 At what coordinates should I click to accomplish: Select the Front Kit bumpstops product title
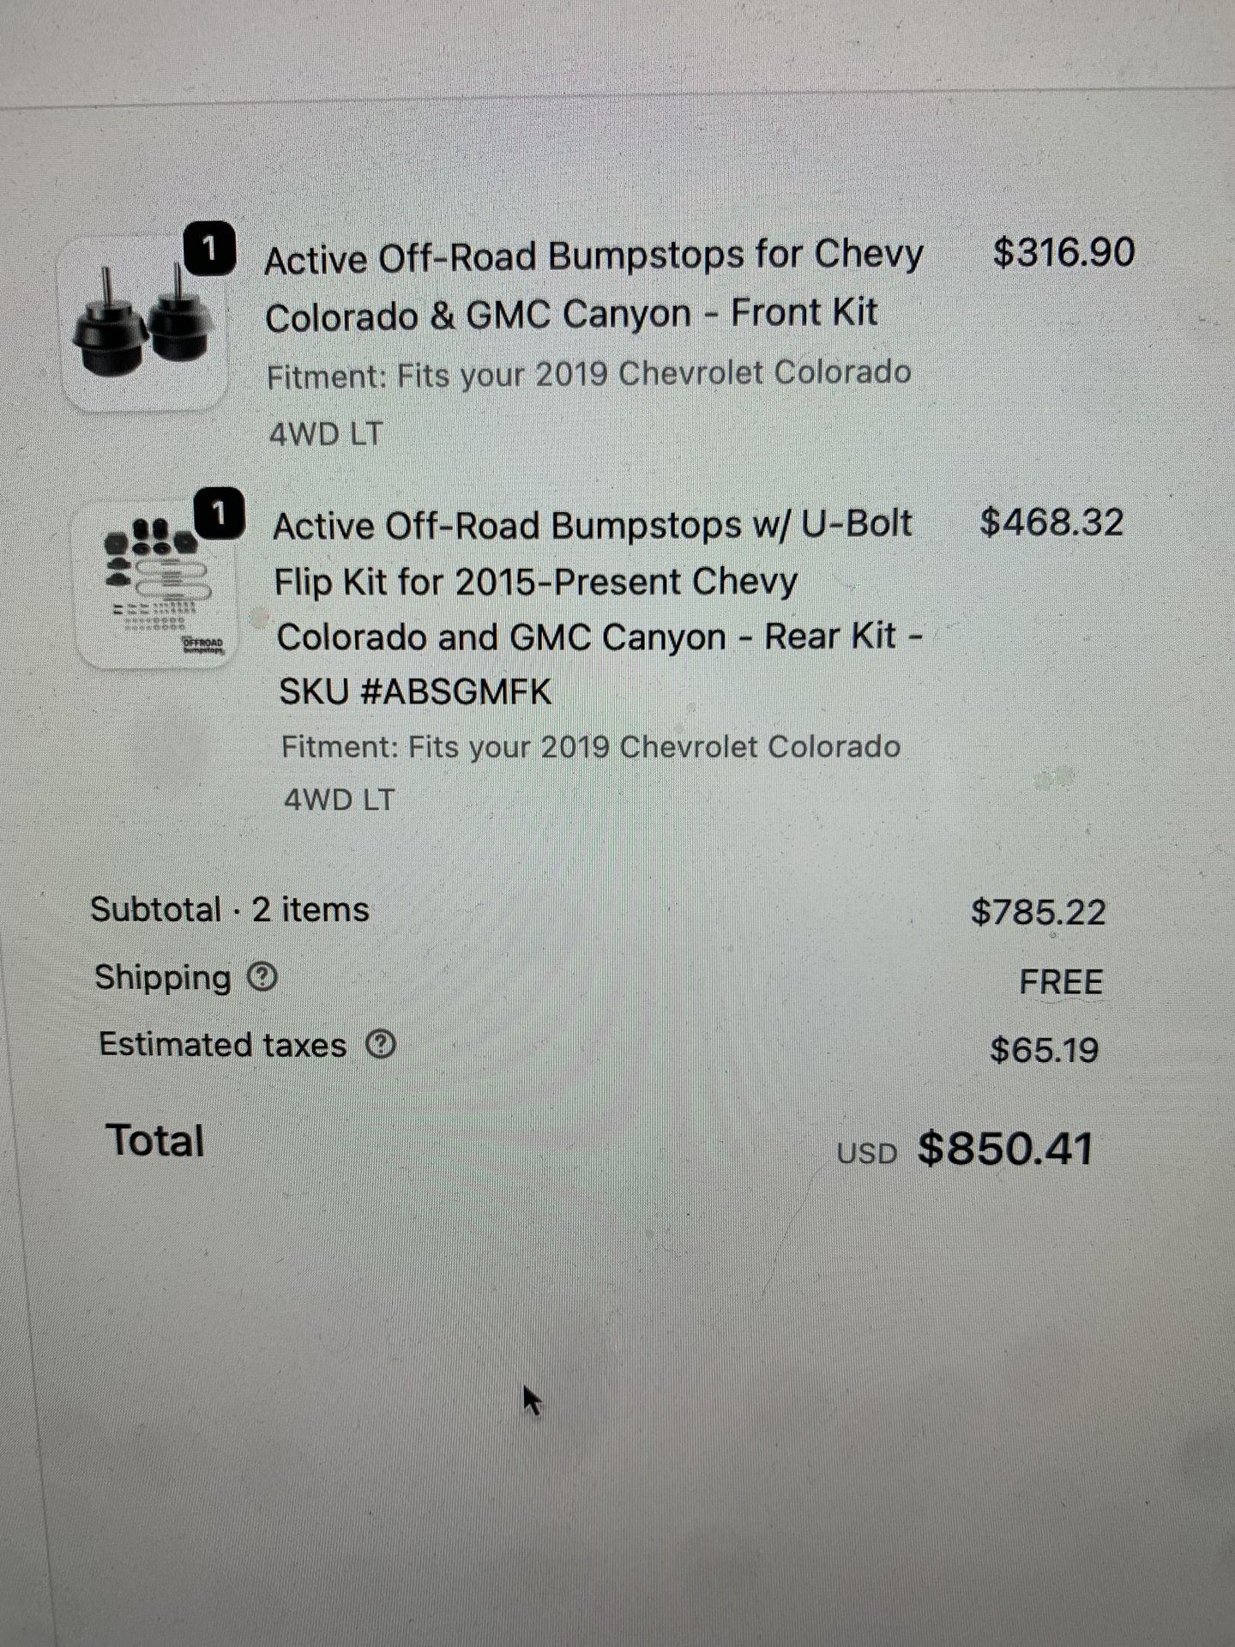(x=593, y=286)
